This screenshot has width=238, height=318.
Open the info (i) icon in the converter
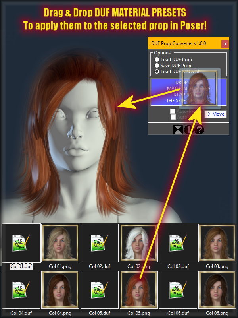click(189, 130)
